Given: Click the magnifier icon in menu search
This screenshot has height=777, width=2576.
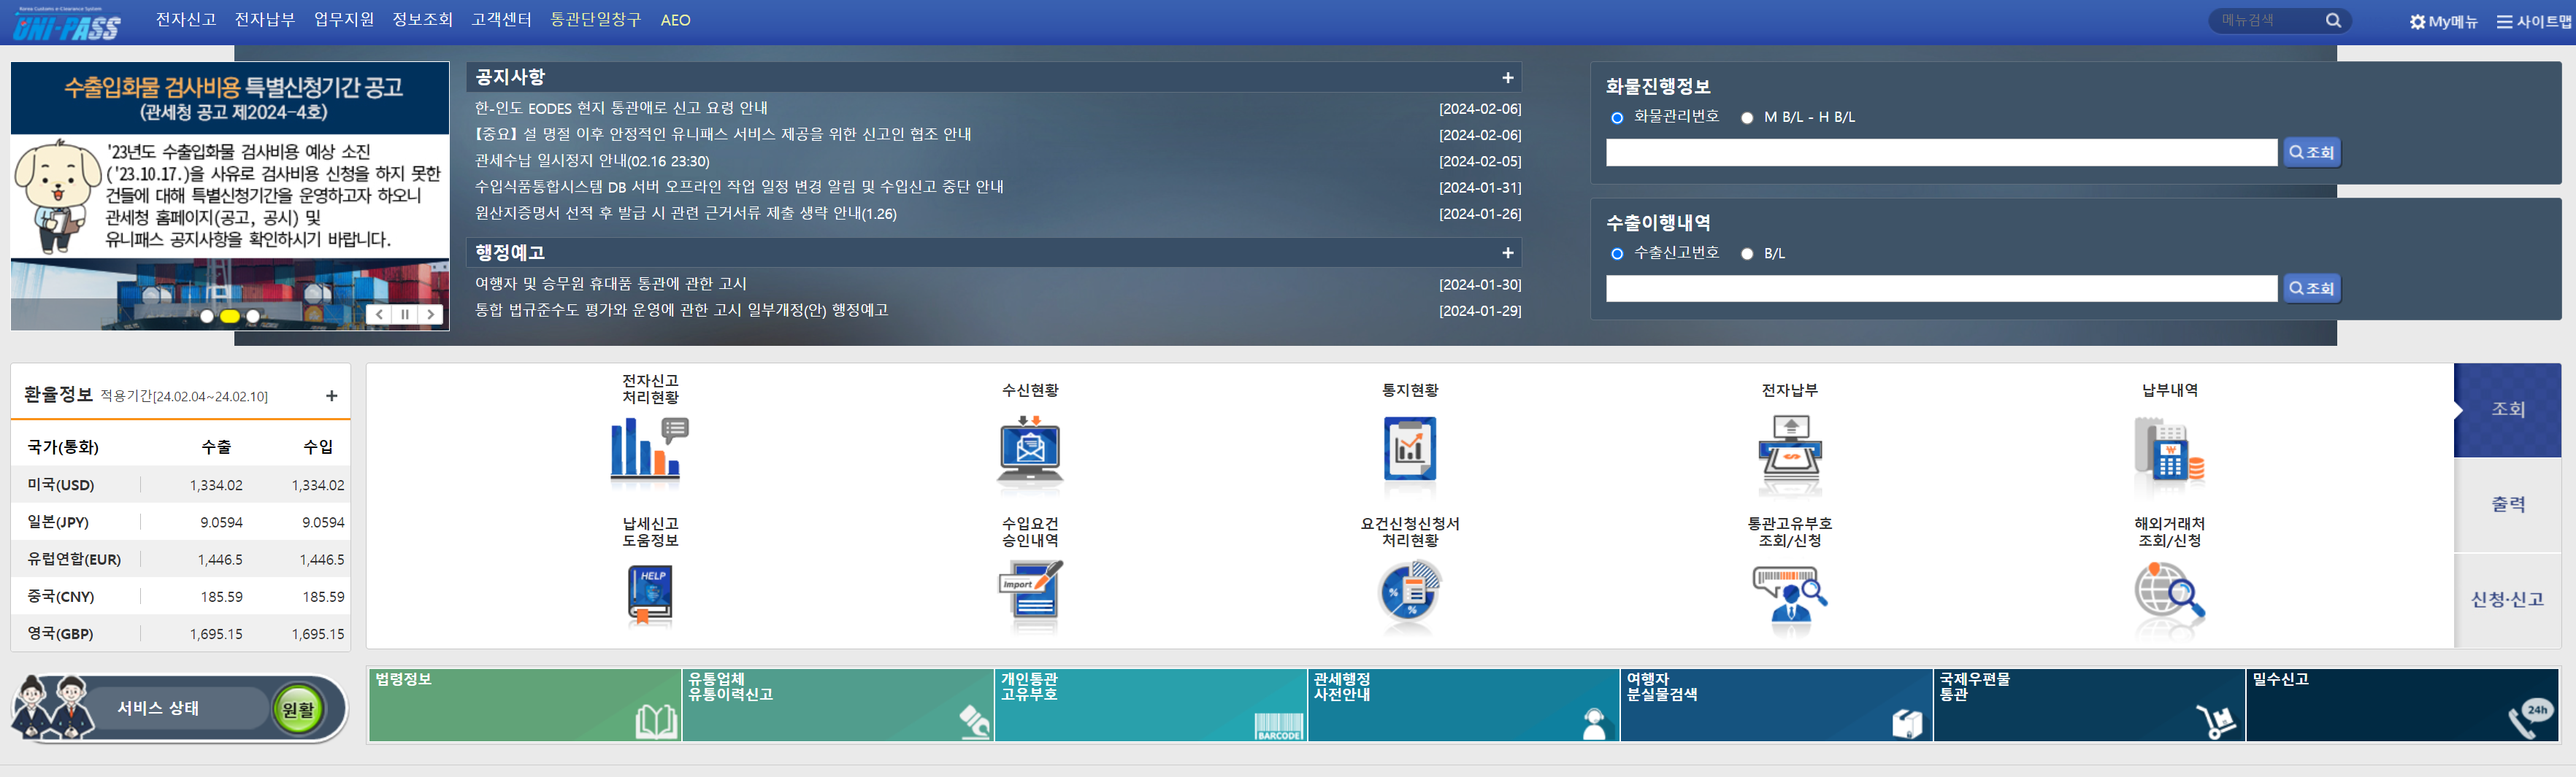Looking at the screenshot, I should point(2333,21).
